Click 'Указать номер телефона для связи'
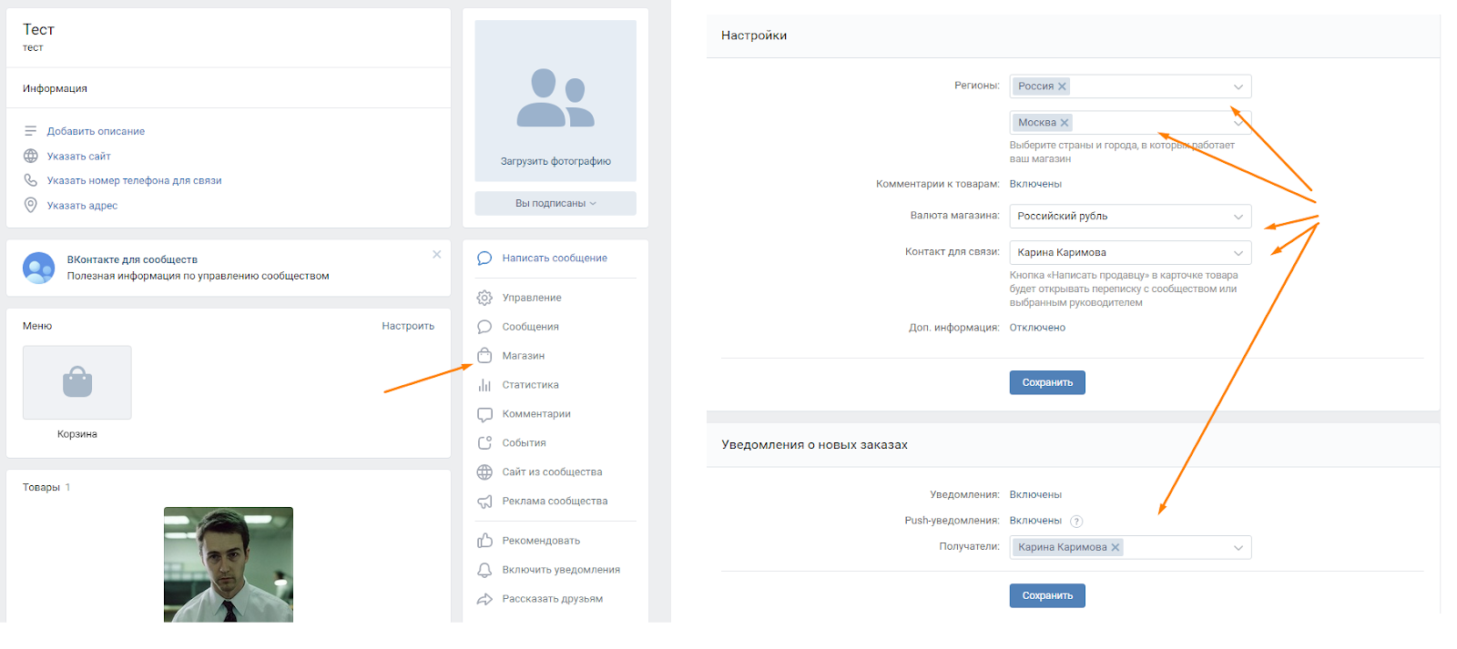Image resolution: width=1457 pixels, height=649 pixels. [135, 180]
